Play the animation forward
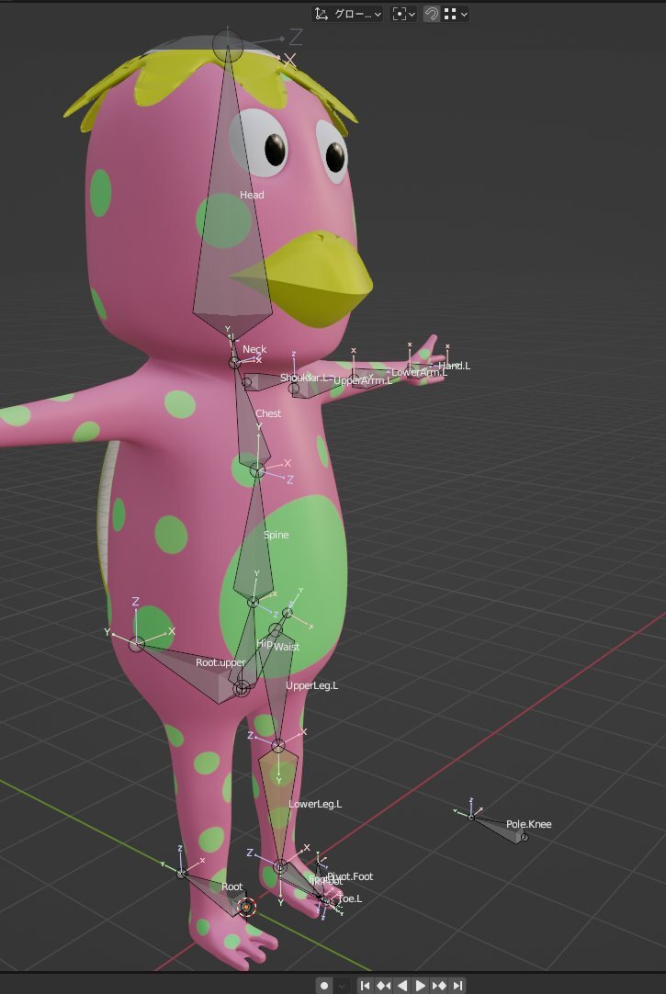666x994 pixels. tap(421, 985)
